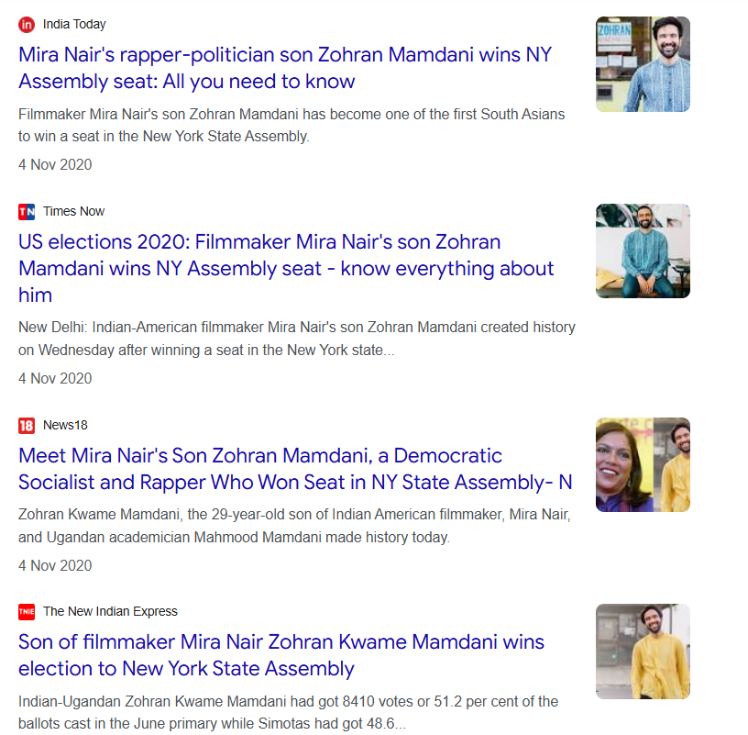The height and width of the screenshot is (735, 748).
Task: Click the India Today article thumbnail
Action: 643,64
